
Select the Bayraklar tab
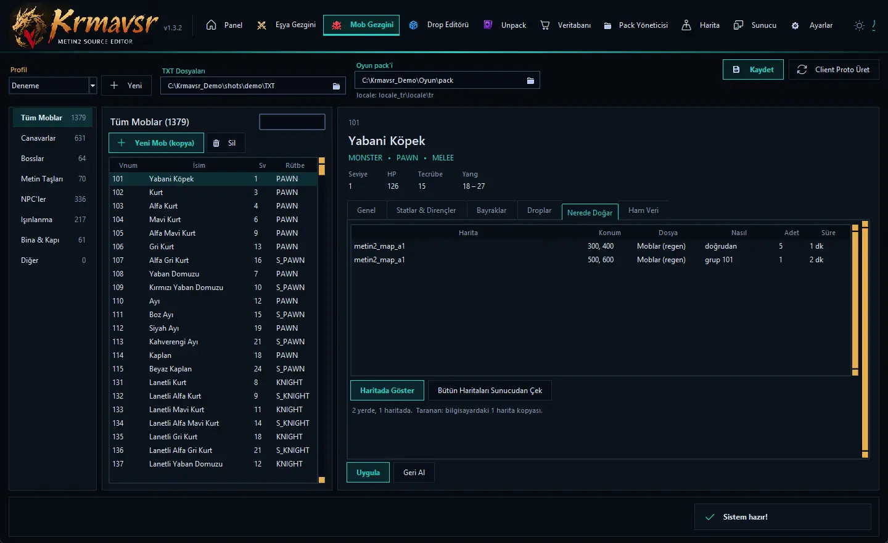pos(491,210)
